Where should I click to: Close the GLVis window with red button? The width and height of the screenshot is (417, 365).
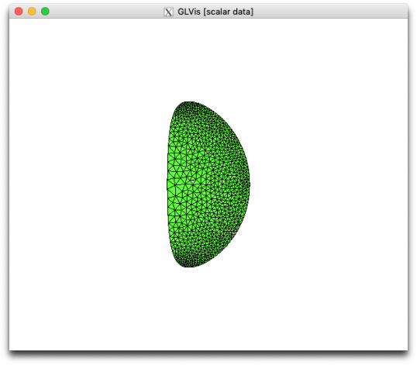pos(19,12)
